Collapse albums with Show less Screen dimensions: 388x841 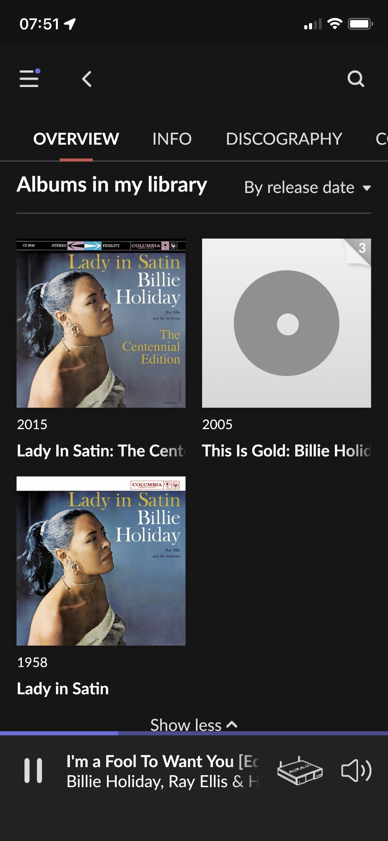(194, 725)
